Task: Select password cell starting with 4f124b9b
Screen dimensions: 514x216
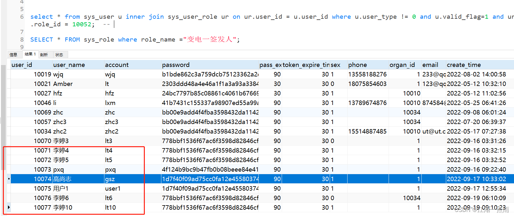Action: click(x=210, y=169)
